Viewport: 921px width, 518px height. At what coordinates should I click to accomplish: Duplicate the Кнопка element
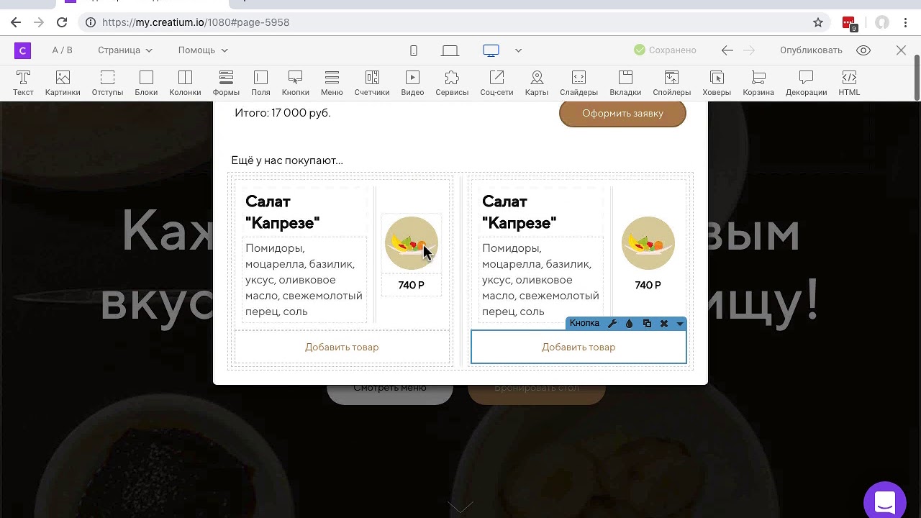pyautogui.click(x=647, y=324)
